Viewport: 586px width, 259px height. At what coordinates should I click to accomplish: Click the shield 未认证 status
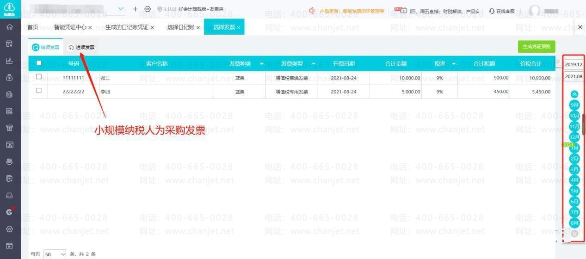coord(167,9)
